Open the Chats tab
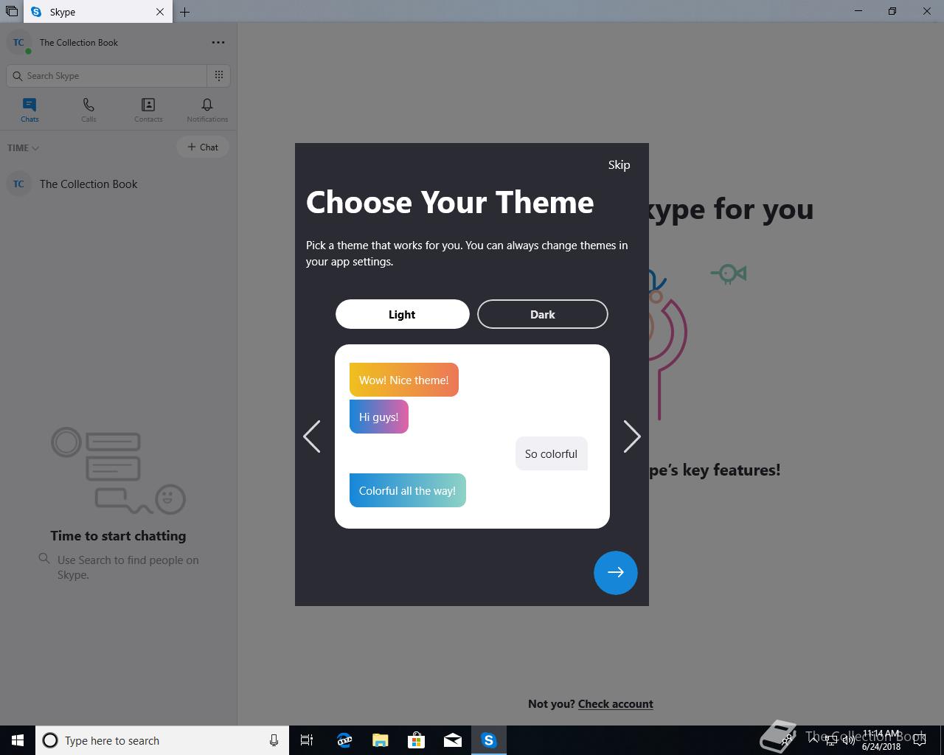This screenshot has height=755, width=944. click(x=29, y=110)
